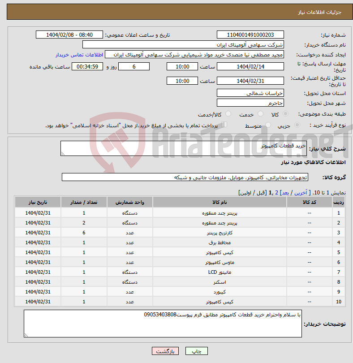Click the item کارتریج پرینتر

tap(220, 233)
